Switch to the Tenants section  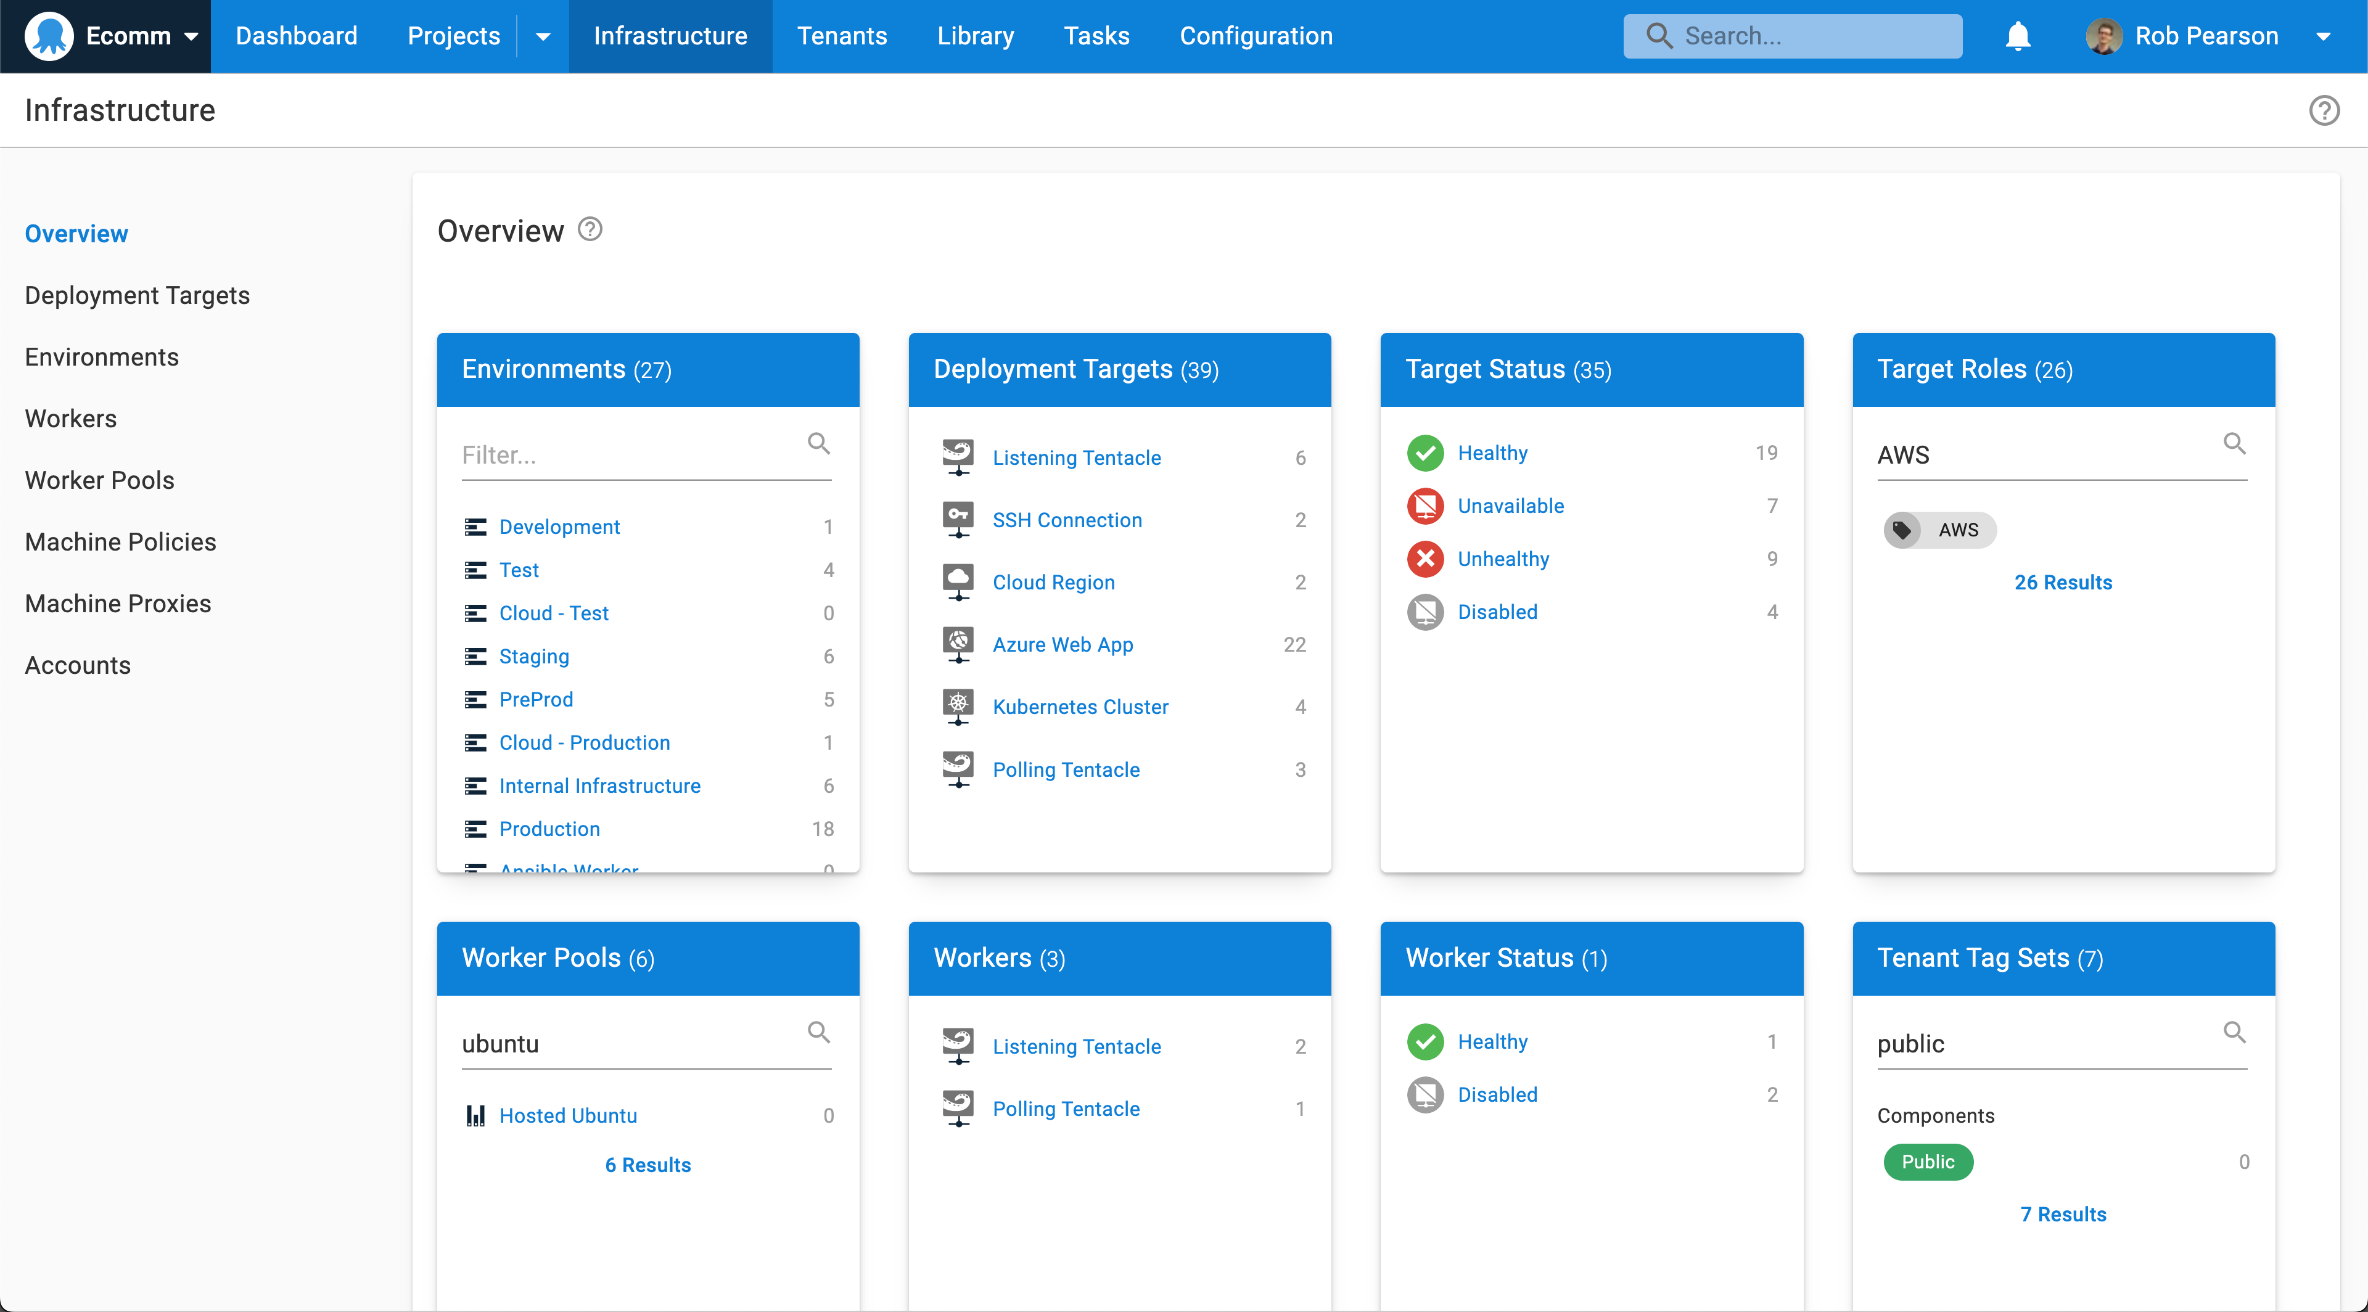[842, 36]
